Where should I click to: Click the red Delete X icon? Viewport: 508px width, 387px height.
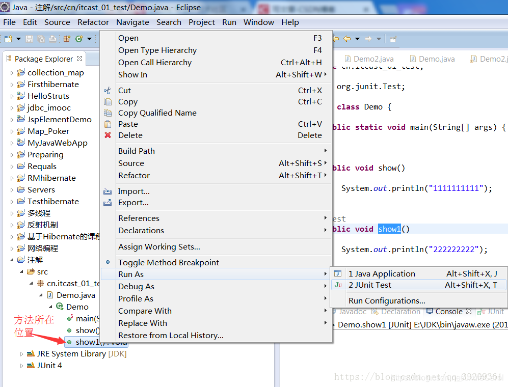click(x=108, y=135)
